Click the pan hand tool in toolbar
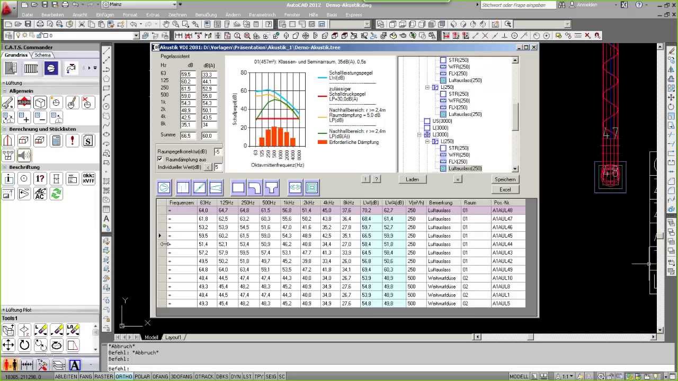678x381 pixels. 166,24
